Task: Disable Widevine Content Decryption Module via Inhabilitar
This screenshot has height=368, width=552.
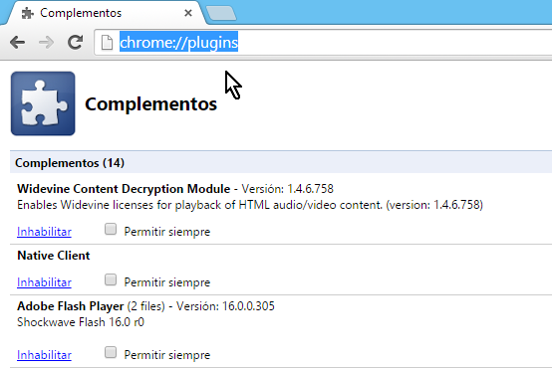Action: [x=45, y=232]
